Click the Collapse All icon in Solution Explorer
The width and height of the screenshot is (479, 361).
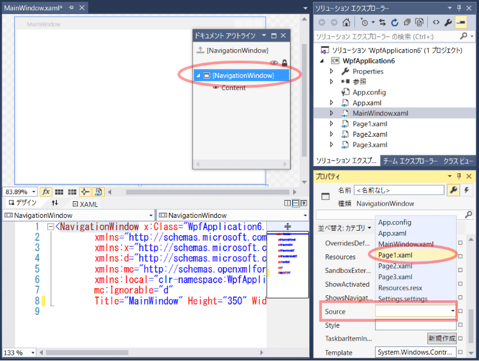[x=407, y=22]
